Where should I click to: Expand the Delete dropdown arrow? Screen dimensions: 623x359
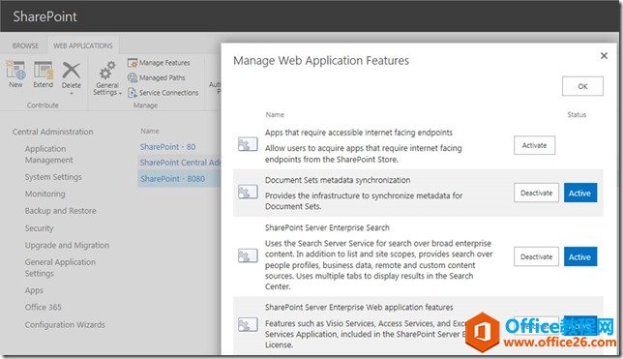point(72,94)
